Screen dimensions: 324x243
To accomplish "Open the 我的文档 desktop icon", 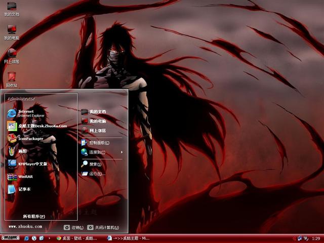I will tap(12, 9).
